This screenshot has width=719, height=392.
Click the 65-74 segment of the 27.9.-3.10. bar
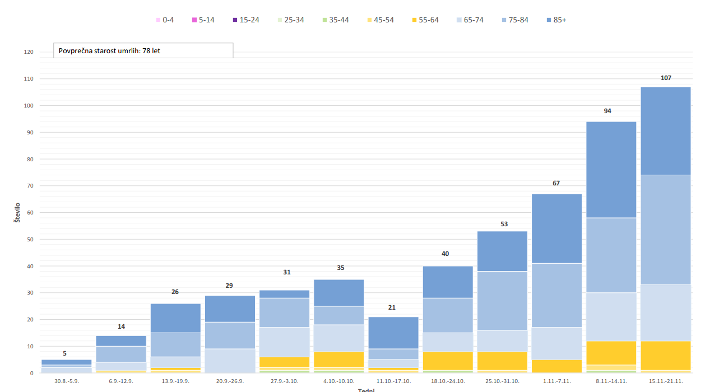[284, 342]
